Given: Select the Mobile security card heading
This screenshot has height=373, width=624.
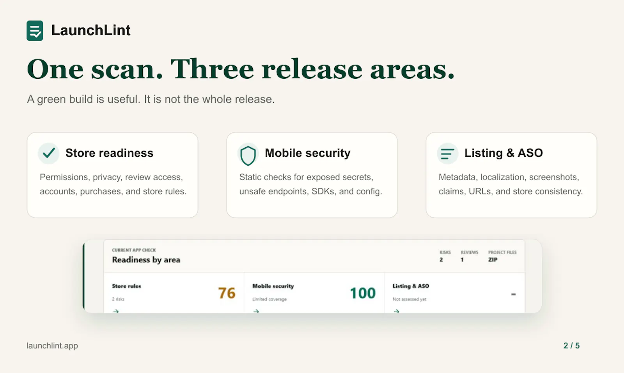Looking at the screenshot, I should 308,153.
